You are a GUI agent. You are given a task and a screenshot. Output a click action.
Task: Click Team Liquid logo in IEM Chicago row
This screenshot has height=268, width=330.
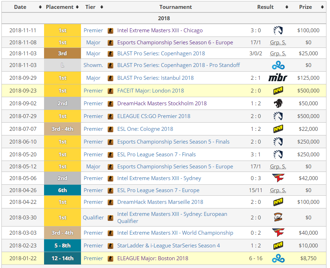tap(278, 30)
